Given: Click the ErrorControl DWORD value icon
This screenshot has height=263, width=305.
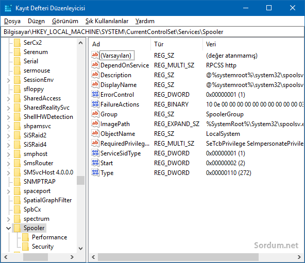Looking at the screenshot, I should tap(95, 94).
